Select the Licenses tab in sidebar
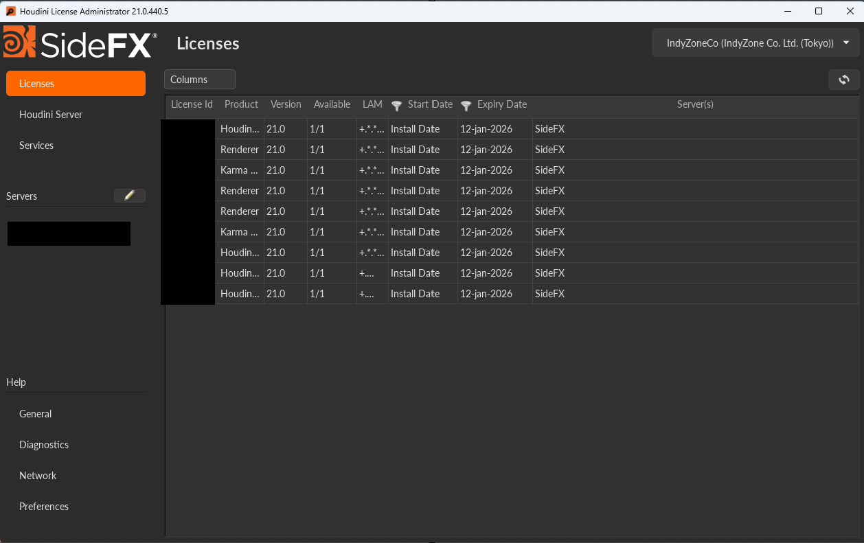 click(76, 84)
